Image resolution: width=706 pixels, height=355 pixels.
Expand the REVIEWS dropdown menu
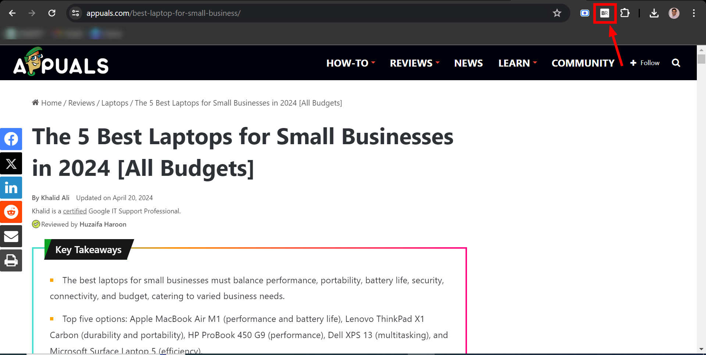pos(414,63)
